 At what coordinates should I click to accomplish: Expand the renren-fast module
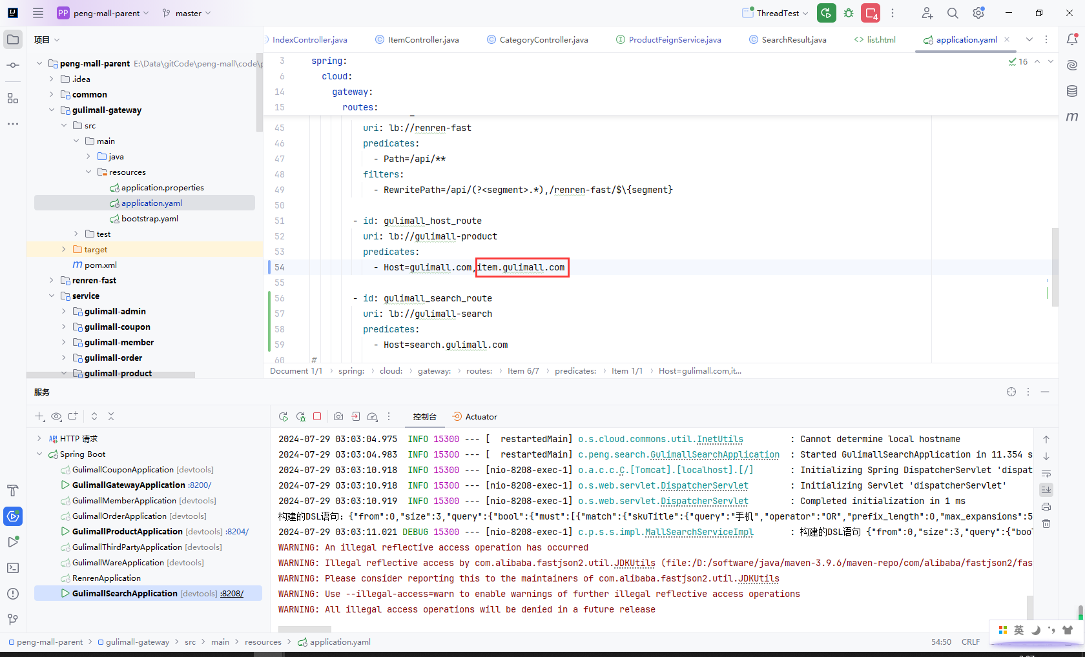[x=52, y=280]
